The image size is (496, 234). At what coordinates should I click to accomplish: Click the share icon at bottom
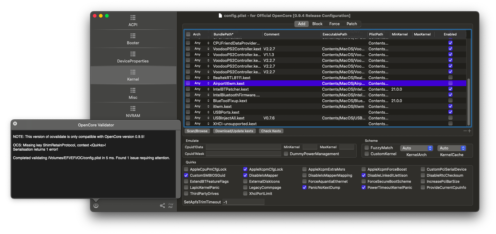162,206
